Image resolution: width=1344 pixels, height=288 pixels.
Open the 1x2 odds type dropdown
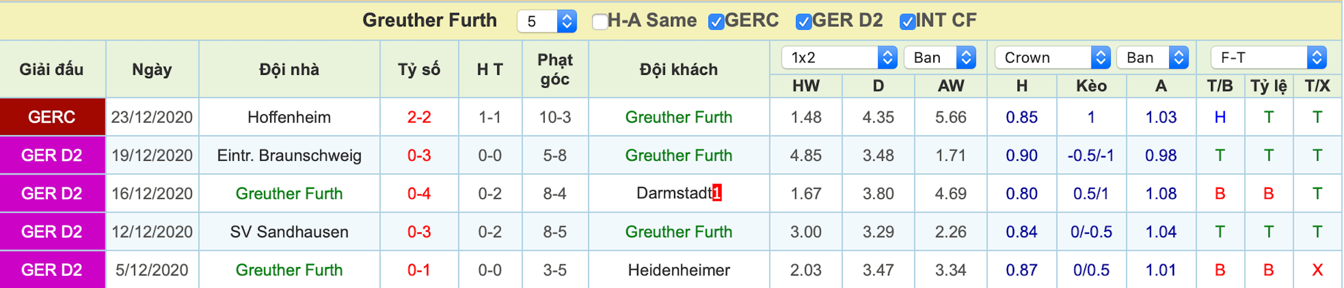[x=840, y=57]
